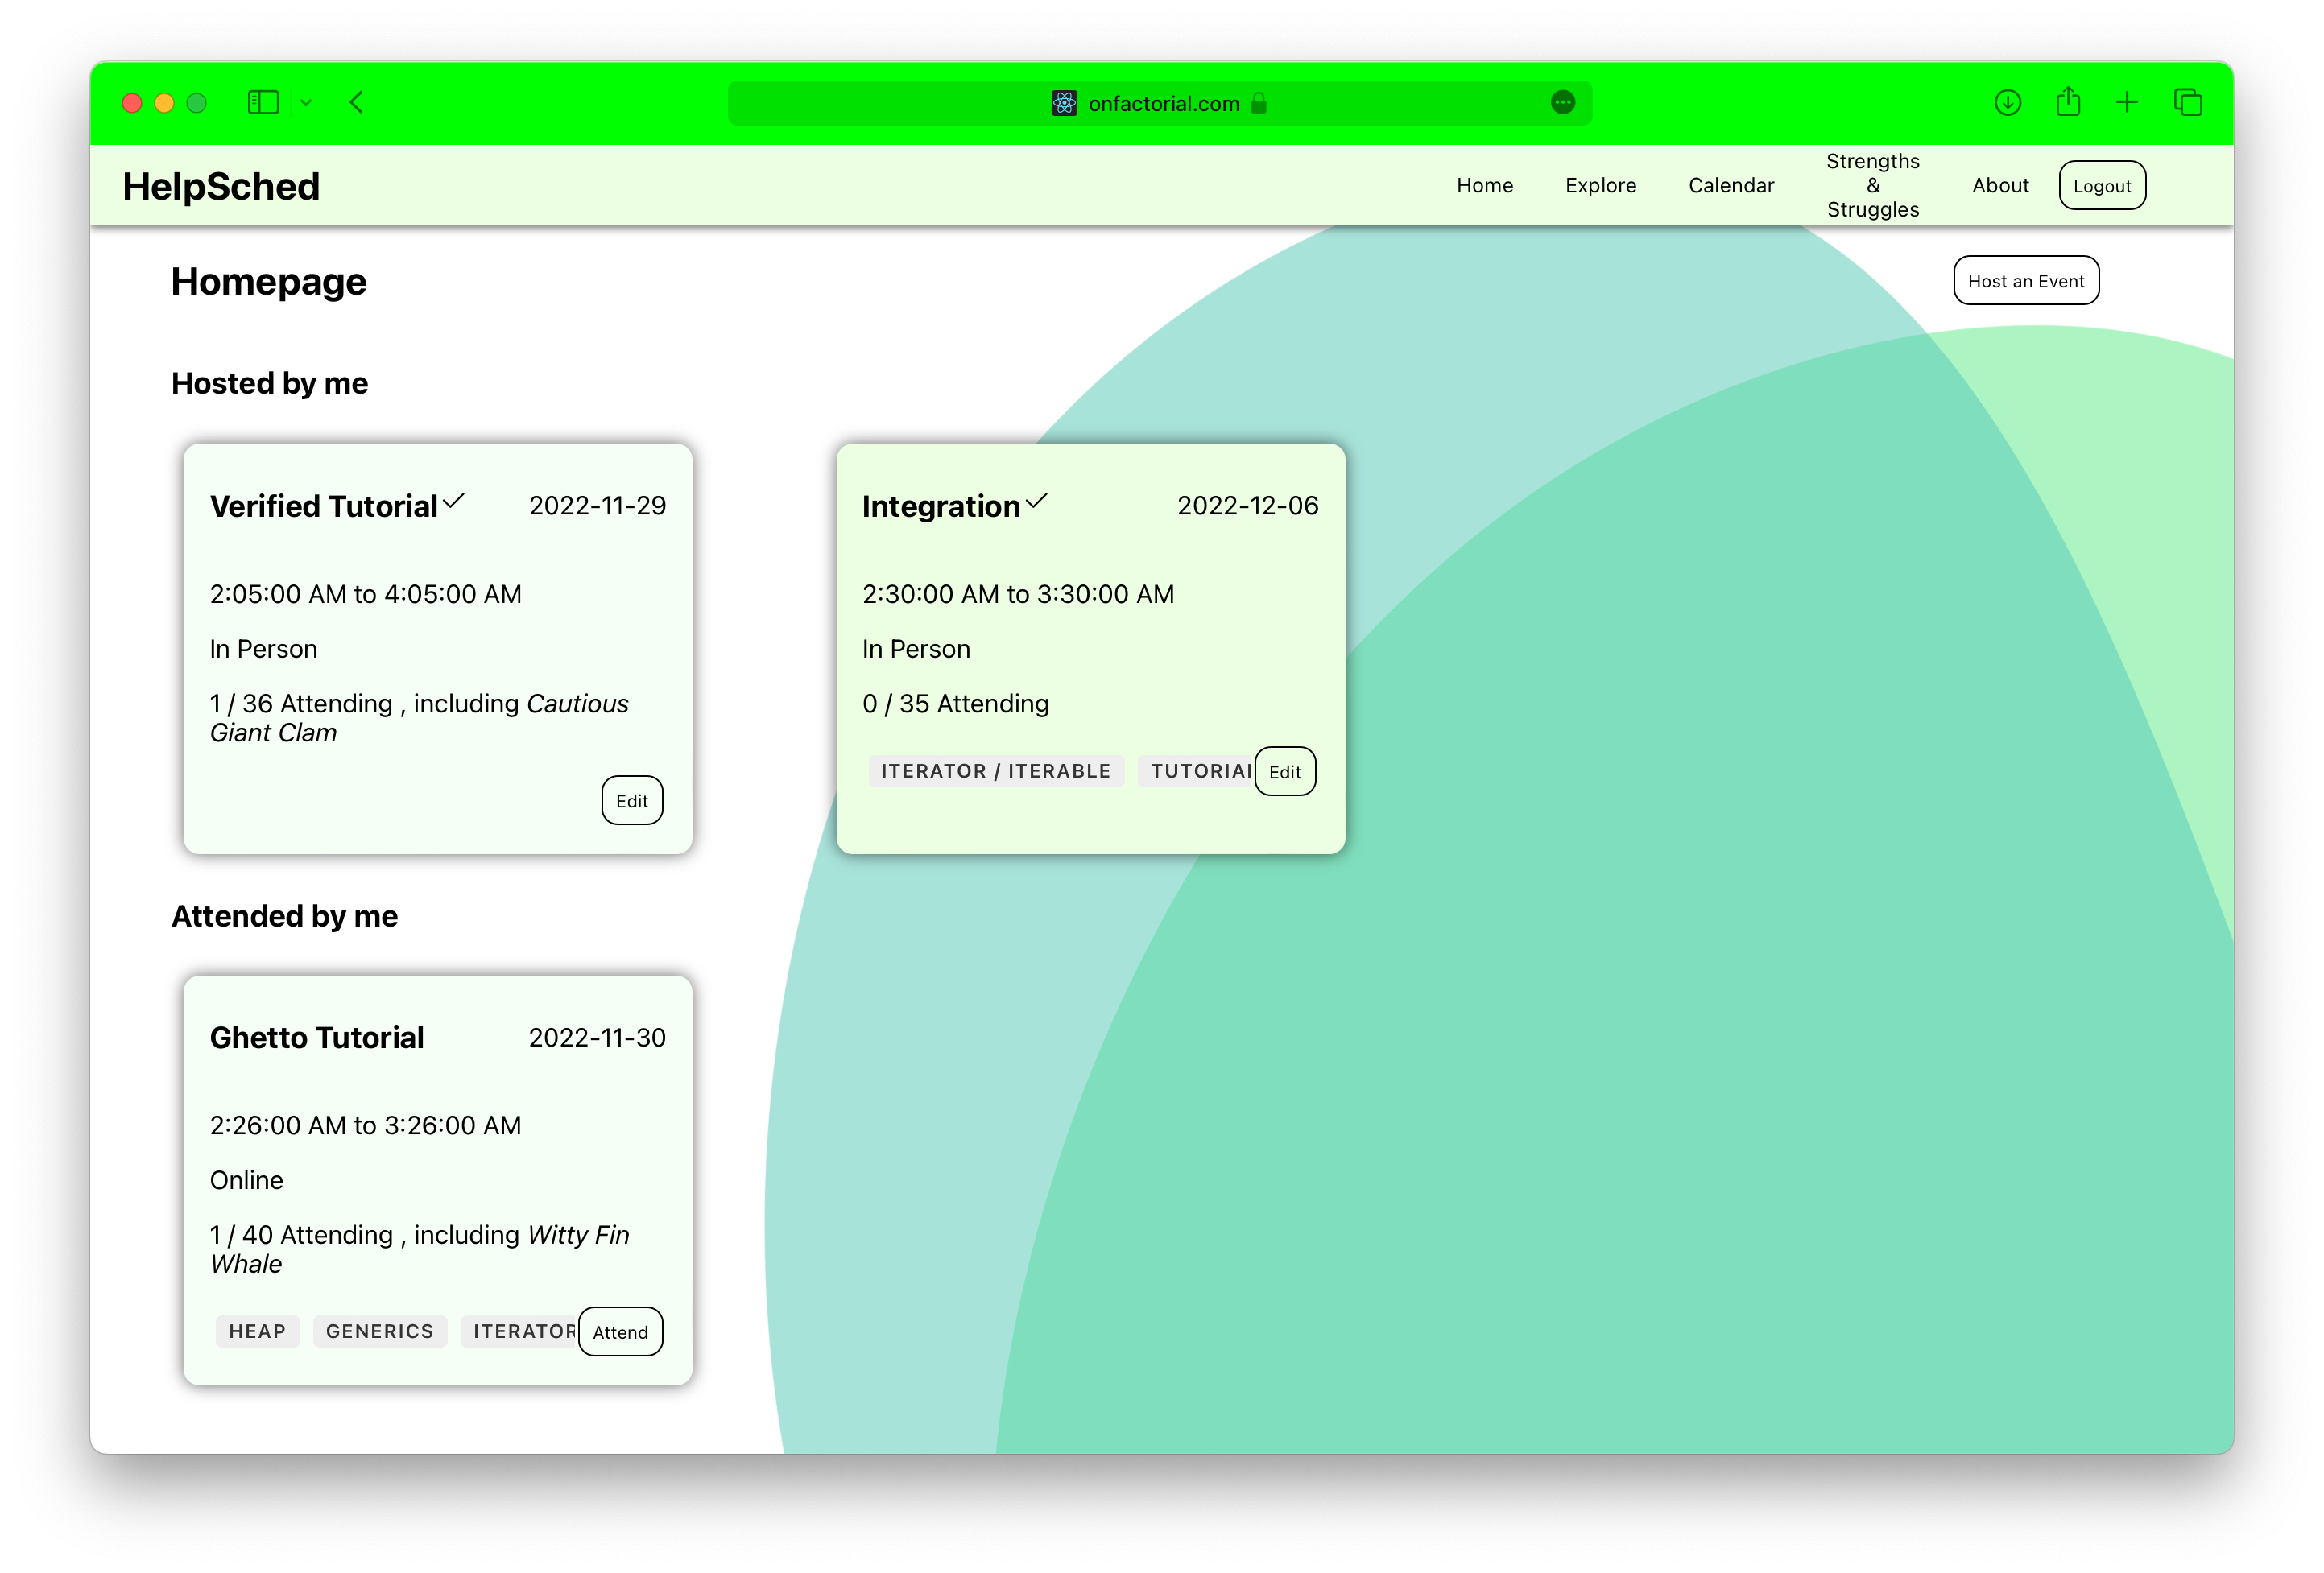
Task: Click the padlock icon next to onfactorial.com
Action: click(x=1257, y=104)
